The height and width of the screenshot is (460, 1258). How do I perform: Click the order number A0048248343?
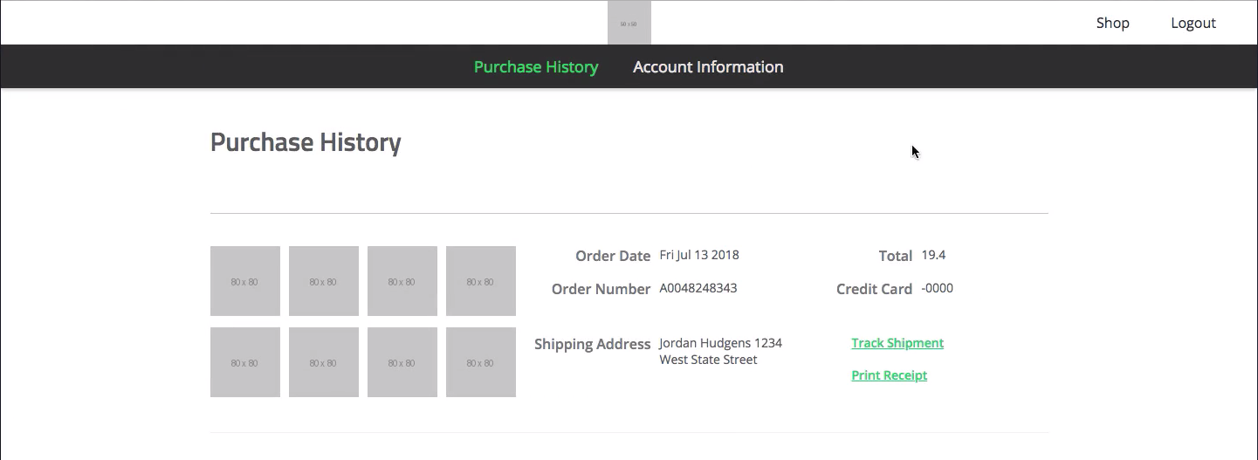click(698, 288)
